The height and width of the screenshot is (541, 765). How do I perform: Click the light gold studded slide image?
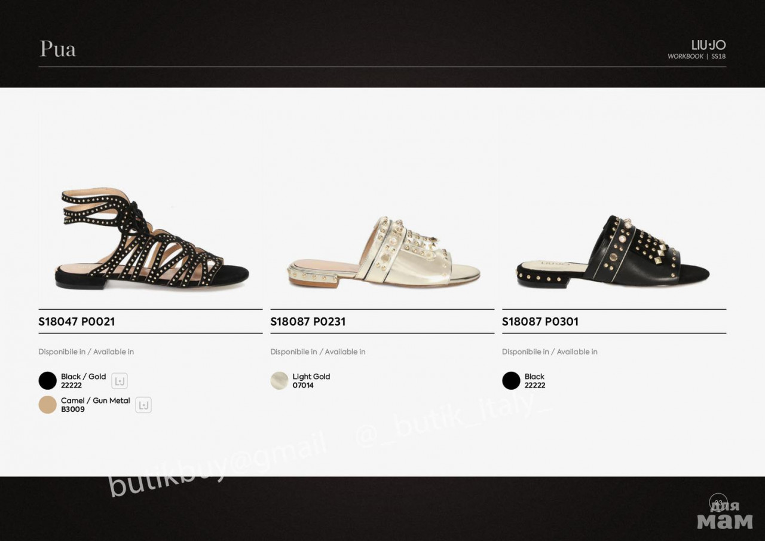pos(383,252)
